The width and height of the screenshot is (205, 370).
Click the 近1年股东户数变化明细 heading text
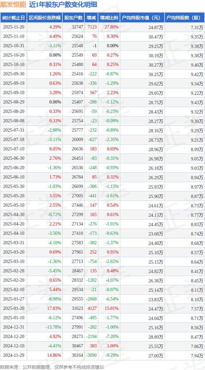[x=63, y=5]
